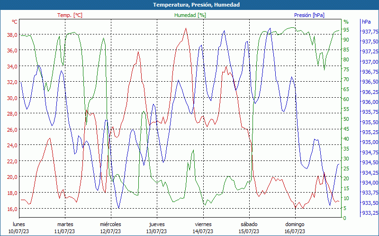The height and width of the screenshot is (236, 379).
Task: Click the '°C' unit label on the temperature axis
Action: tap(15, 22)
